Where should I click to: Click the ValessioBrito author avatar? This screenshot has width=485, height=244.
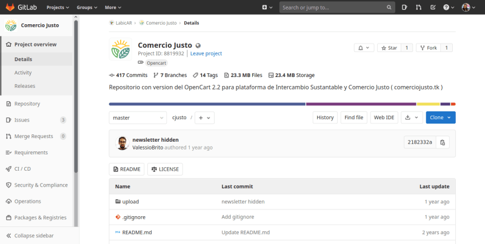click(x=122, y=143)
